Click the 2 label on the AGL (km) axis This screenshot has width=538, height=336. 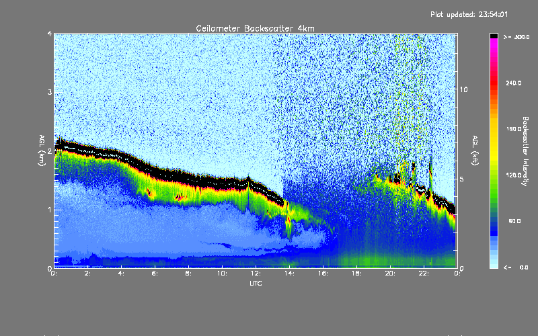[50, 151]
